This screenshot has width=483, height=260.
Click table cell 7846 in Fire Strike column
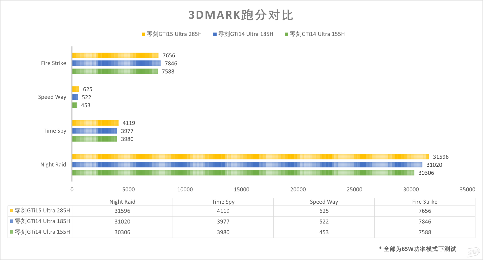coord(425,222)
